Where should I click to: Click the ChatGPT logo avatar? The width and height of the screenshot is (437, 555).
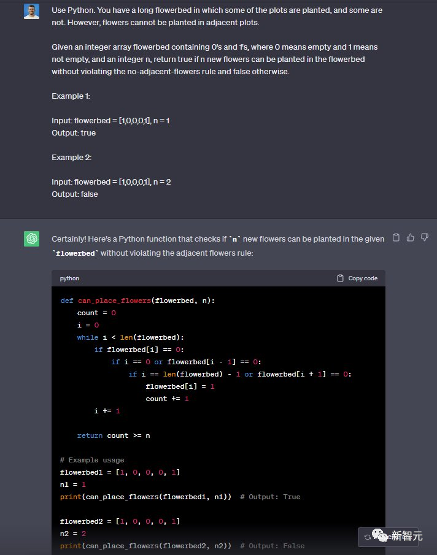(x=31, y=239)
